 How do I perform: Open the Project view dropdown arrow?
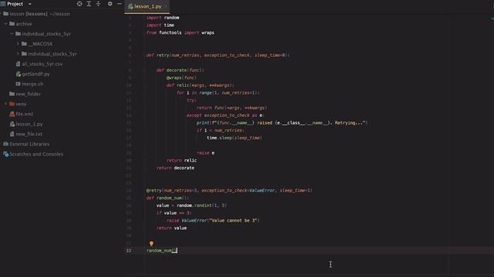(x=30, y=4)
